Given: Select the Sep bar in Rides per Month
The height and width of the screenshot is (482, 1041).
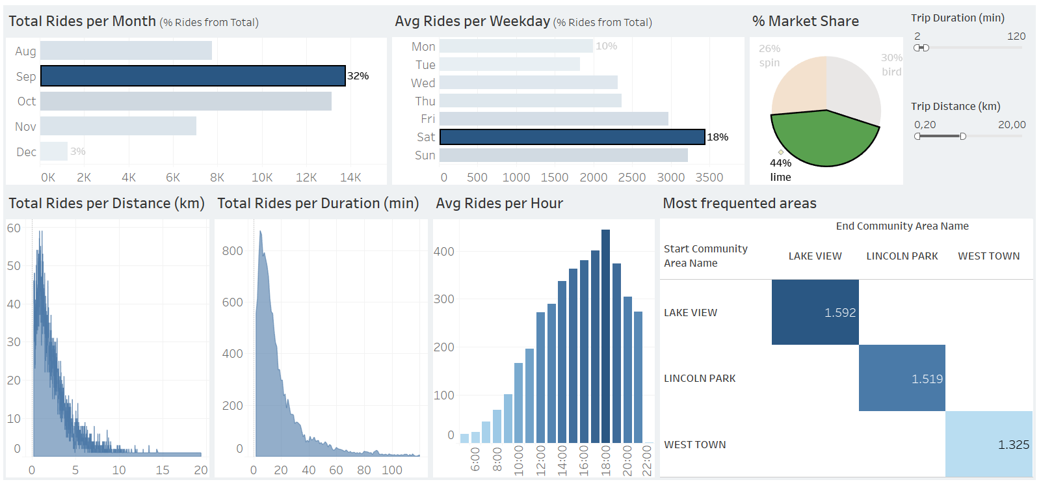Looking at the screenshot, I should [x=192, y=76].
